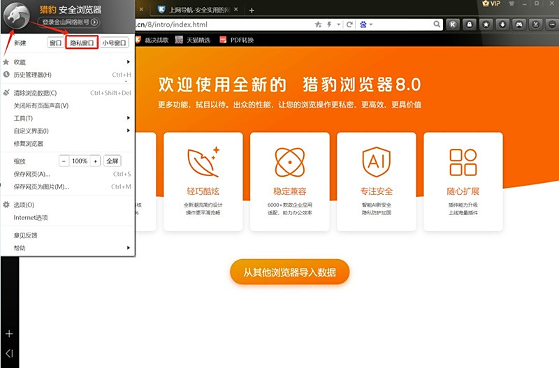The image size is (559, 368).
Task: Open 历史管理器(H) menu item
Action: coord(67,75)
